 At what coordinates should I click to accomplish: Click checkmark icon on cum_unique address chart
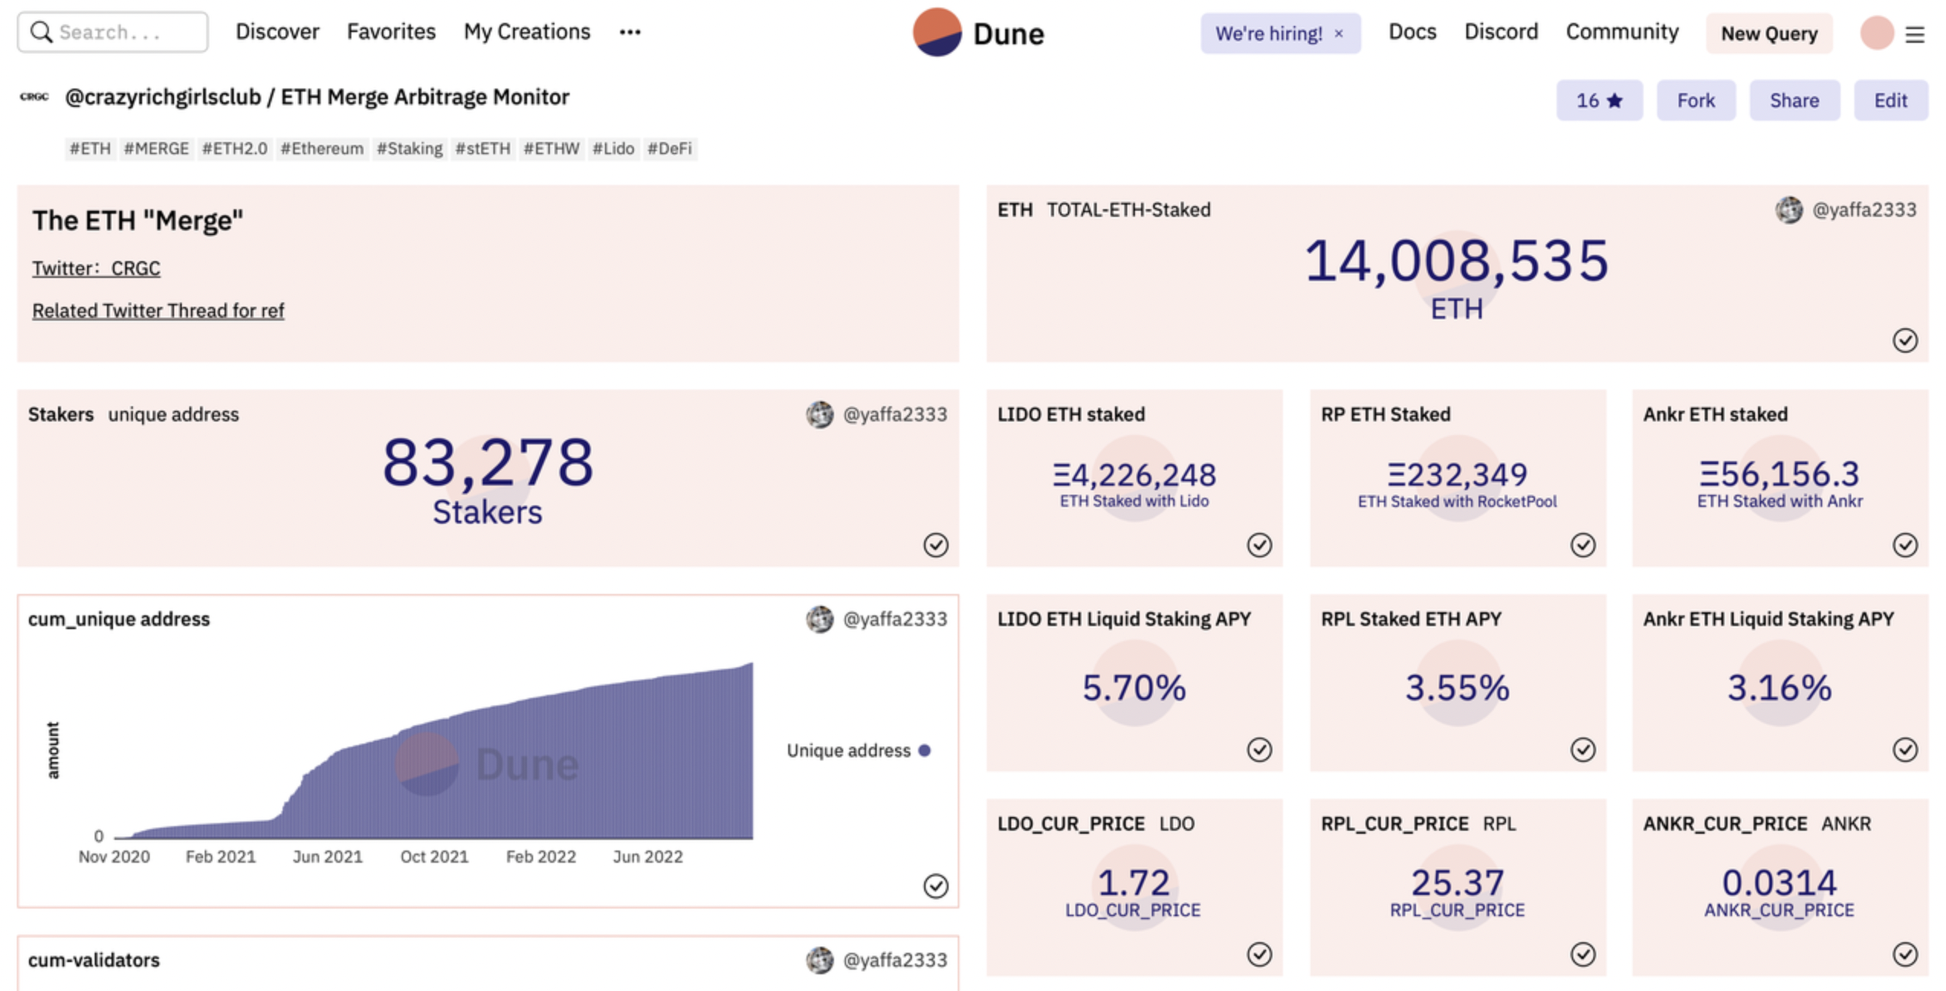pyautogui.click(x=936, y=886)
